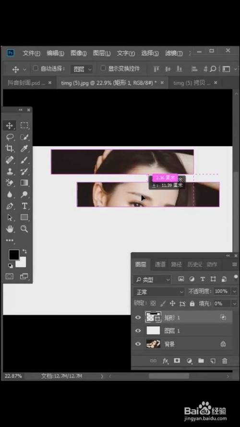
Task: Open the 编辑 menu
Action: point(55,53)
